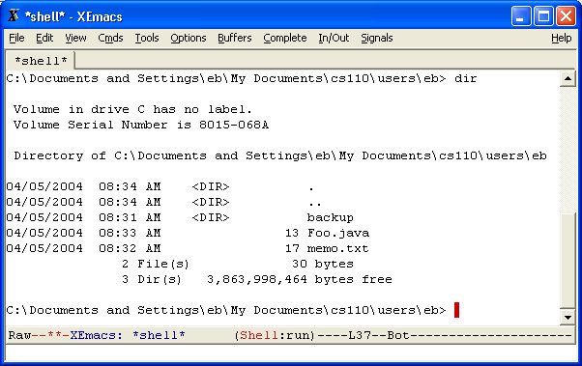Open the Edit menu

(44, 38)
